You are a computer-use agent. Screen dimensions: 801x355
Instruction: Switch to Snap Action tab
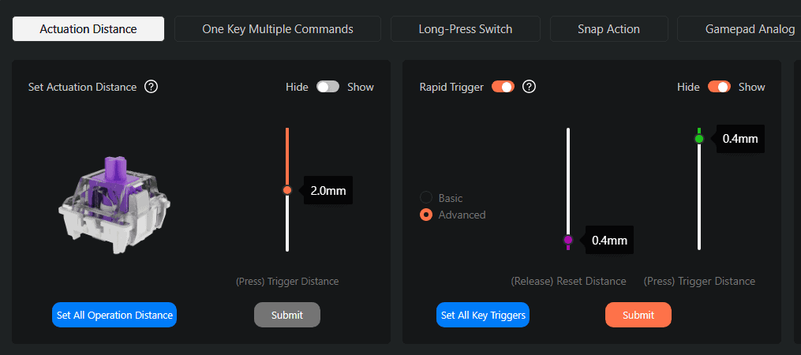(609, 29)
